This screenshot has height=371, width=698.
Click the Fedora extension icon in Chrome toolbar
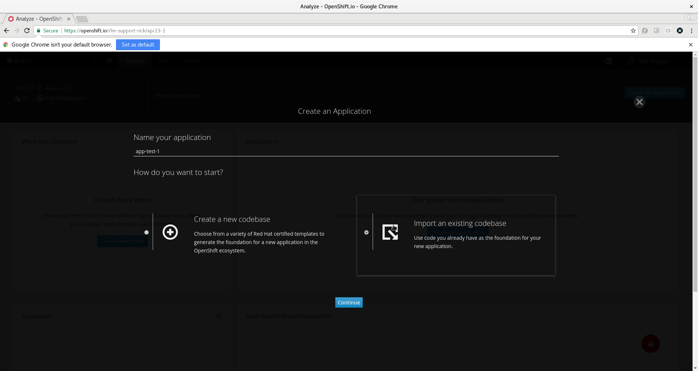pyautogui.click(x=645, y=31)
